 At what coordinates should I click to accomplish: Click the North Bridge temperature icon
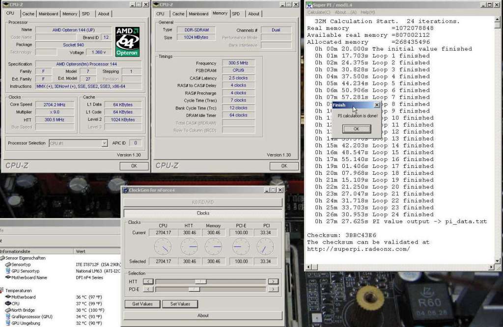[x=8, y=310]
